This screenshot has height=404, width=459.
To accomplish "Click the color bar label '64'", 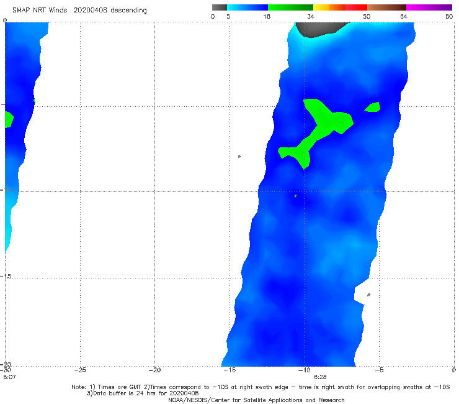I will click(x=404, y=16).
